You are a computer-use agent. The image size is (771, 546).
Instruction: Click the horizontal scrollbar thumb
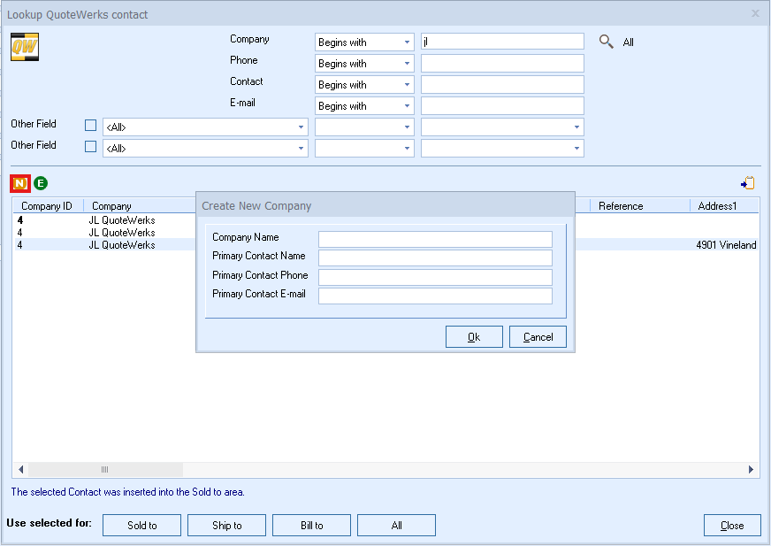[105, 469]
